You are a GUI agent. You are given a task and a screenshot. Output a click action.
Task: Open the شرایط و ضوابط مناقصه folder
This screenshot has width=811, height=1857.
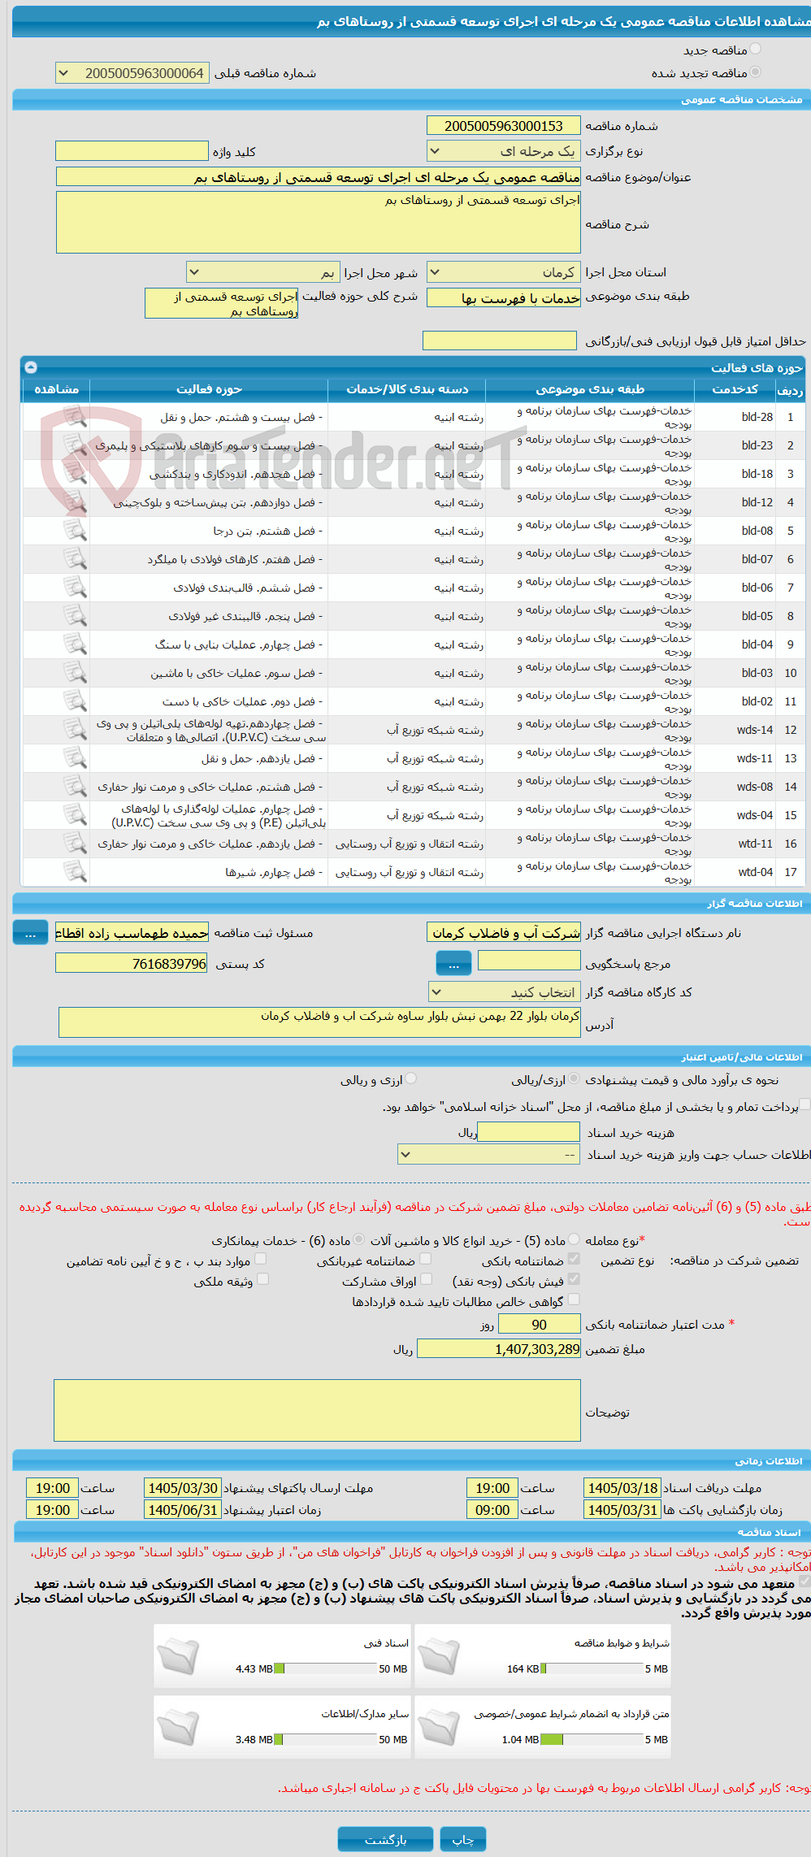(x=438, y=1657)
